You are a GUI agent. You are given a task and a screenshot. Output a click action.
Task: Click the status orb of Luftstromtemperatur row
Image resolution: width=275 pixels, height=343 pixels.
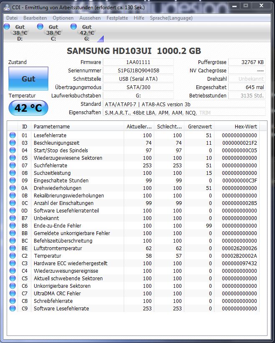tap(13, 248)
